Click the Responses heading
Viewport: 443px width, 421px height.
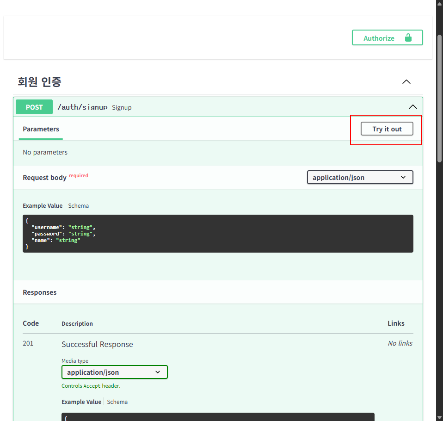pyautogui.click(x=40, y=292)
